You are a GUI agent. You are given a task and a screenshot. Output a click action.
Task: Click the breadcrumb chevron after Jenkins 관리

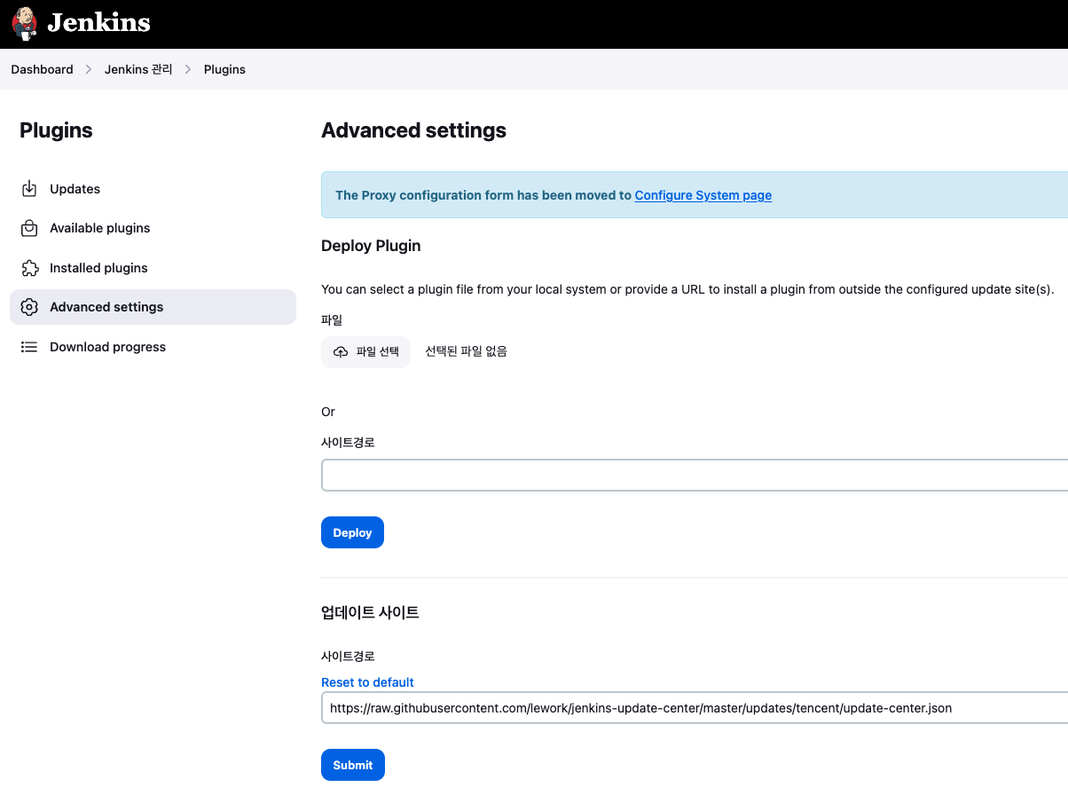(x=188, y=69)
